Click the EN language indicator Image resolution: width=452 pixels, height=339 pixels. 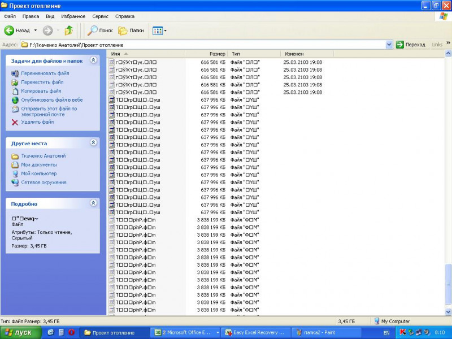[x=386, y=333]
